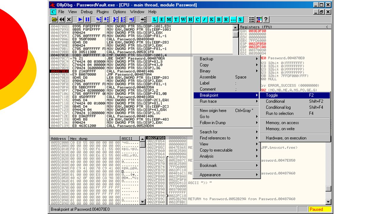Screen dimensions: 381x214
Task: Expand Find references to submenu
Action: (x=227, y=138)
